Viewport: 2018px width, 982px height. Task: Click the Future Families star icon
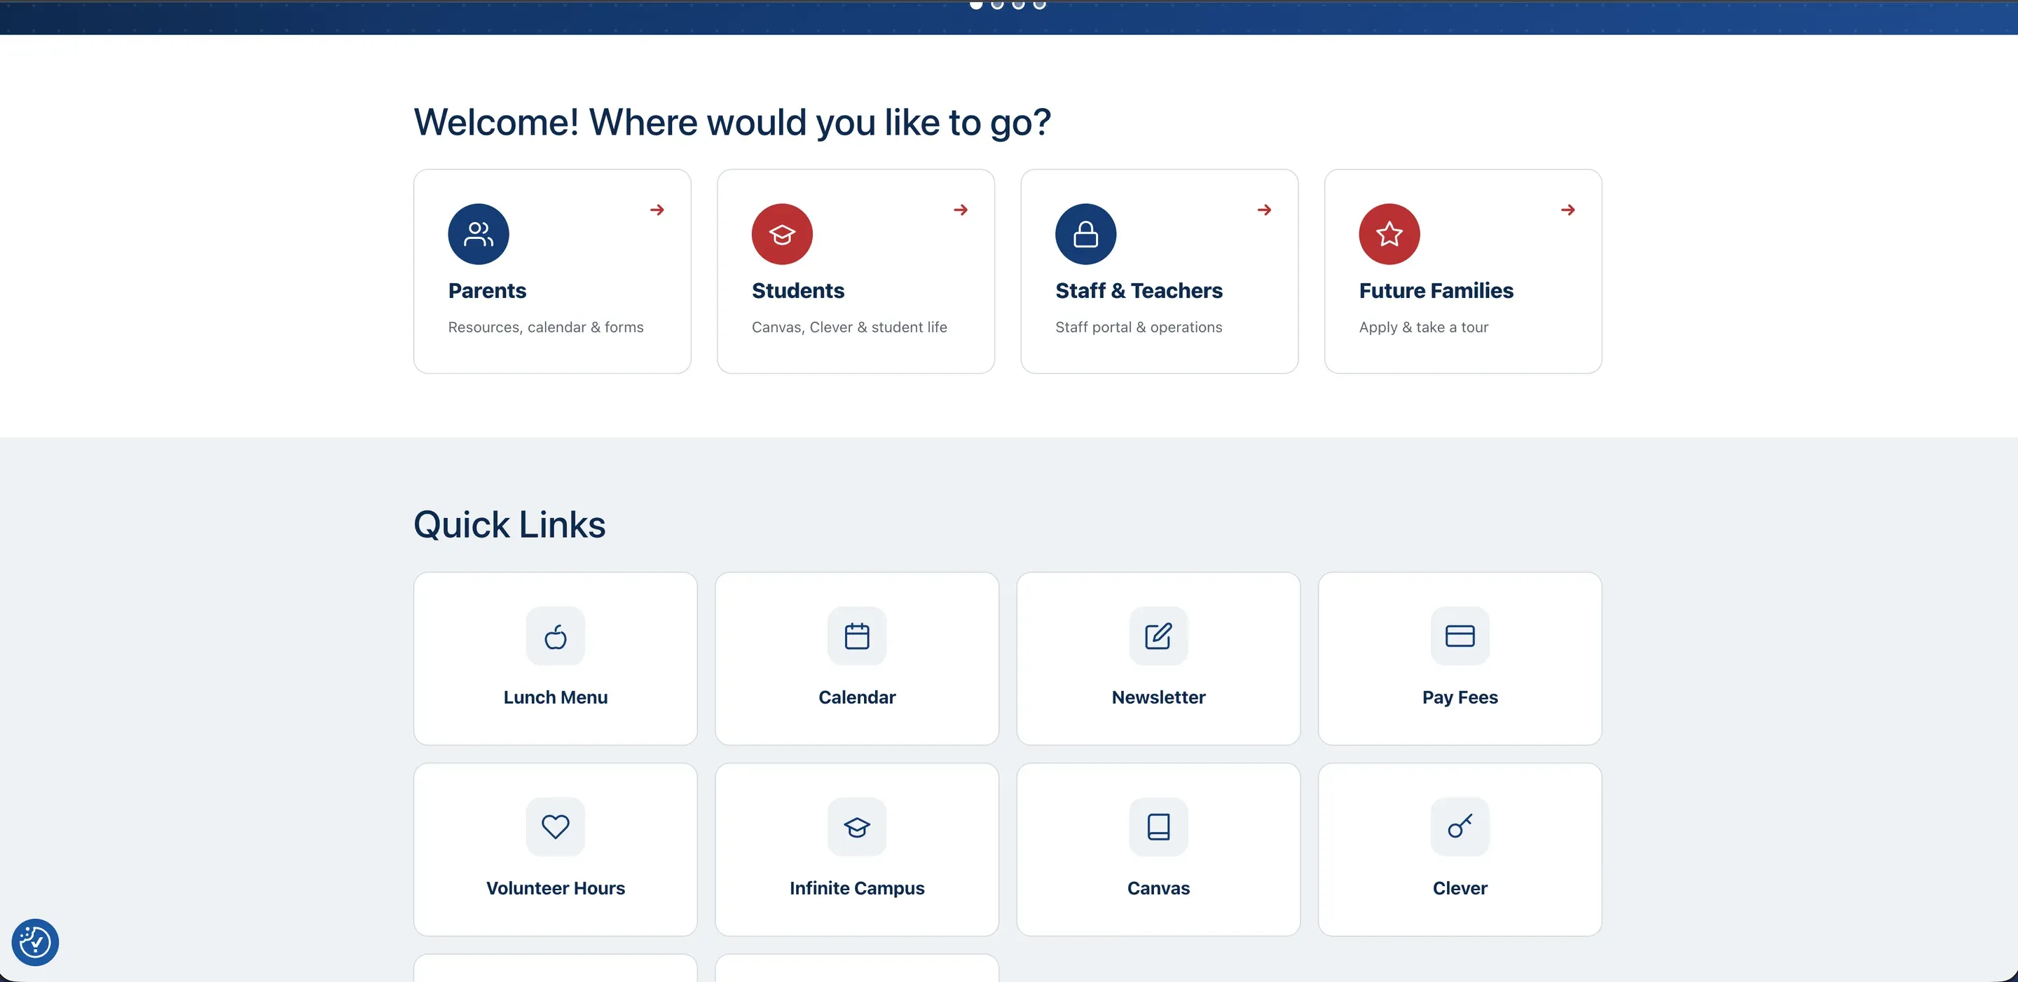tap(1389, 233)
